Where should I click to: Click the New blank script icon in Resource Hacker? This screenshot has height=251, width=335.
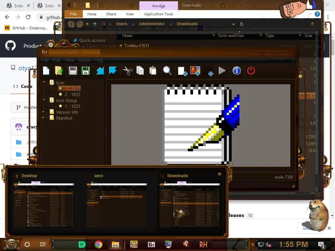click(46, 71)
